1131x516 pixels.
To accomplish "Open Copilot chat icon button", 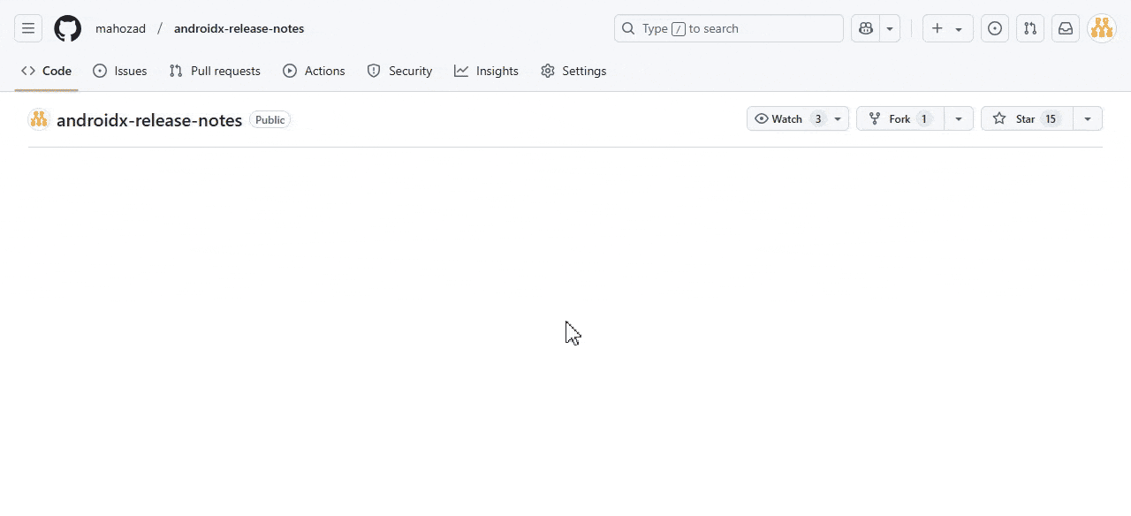I will 866,28.
